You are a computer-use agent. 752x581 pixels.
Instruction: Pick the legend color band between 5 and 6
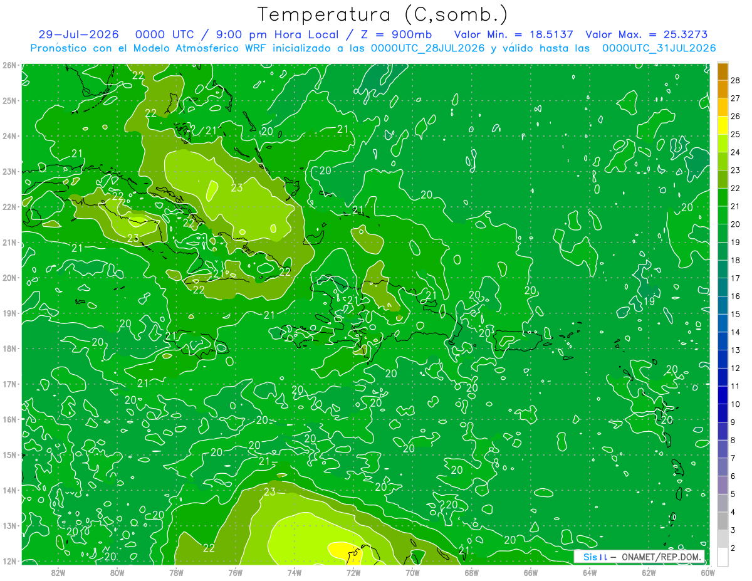(x=723, y=486)
